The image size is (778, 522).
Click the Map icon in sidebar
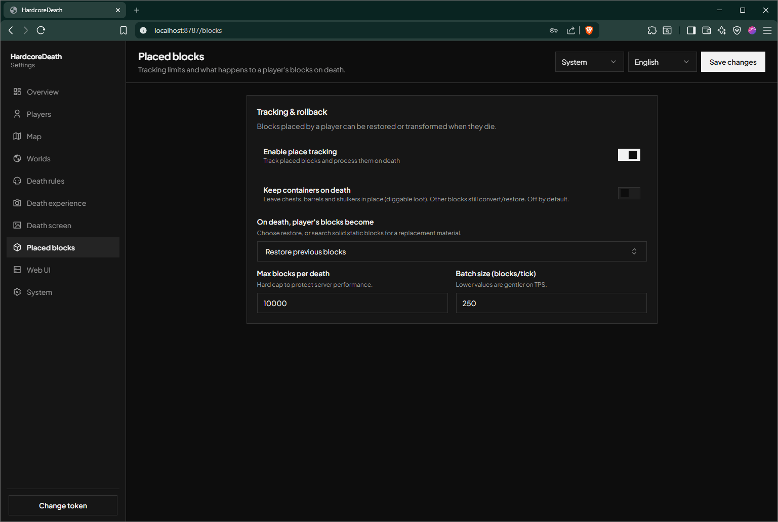(x=17, y=136)
